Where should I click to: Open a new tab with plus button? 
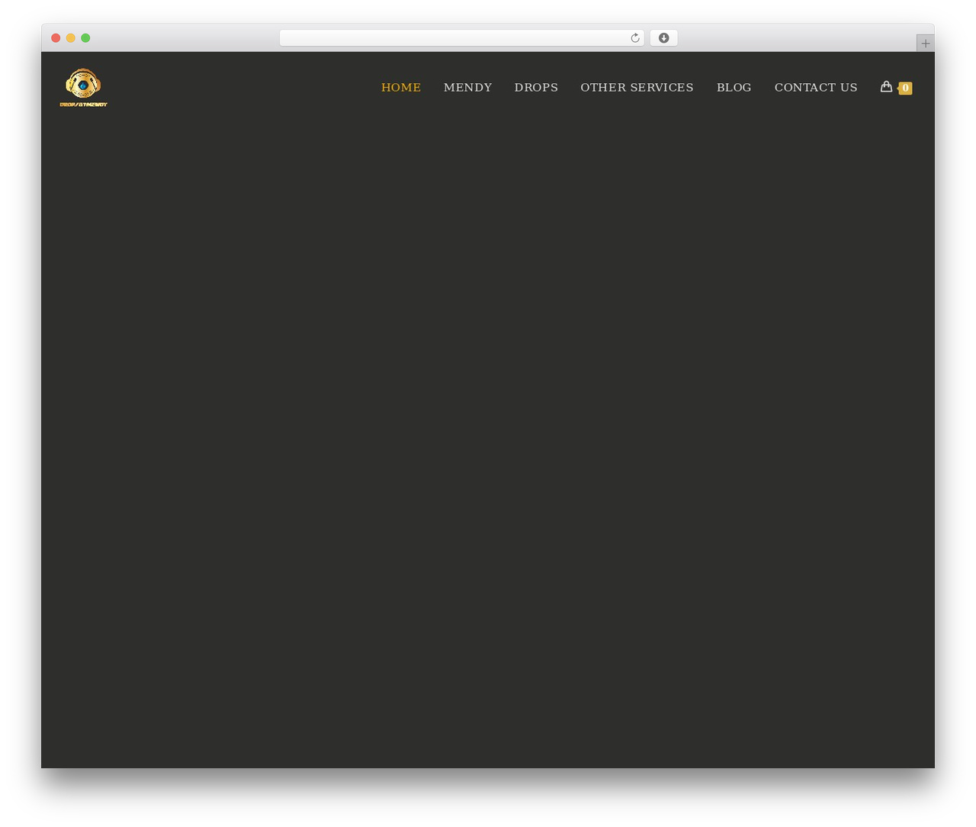(925, 43)
